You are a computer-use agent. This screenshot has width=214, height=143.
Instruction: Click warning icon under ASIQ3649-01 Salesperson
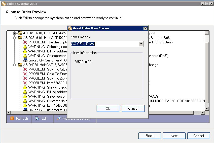[x=25, y=56]
